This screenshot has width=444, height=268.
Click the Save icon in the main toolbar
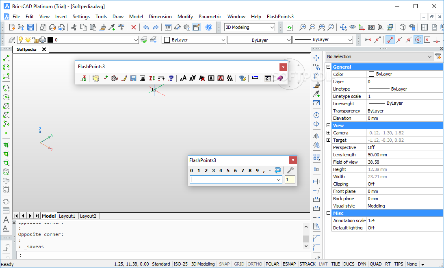pos(30,27)
